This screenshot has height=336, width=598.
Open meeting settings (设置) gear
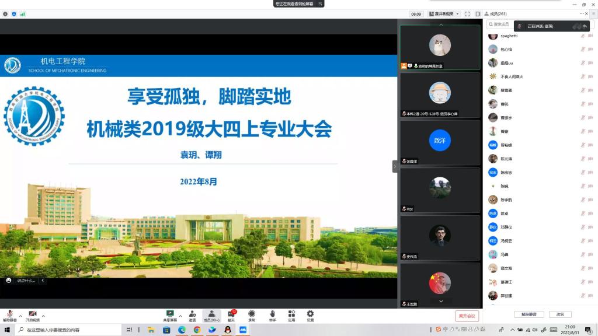coord(310,315)
